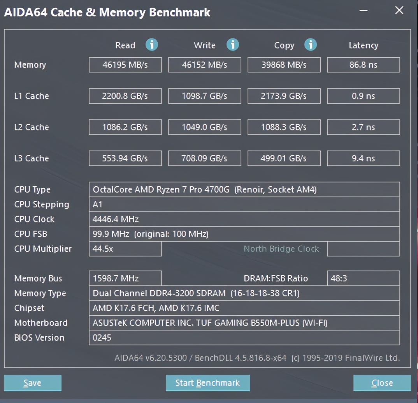418x403 pixels.
Task: Select L3 Cache latency 9.4 ns
Action: point(364,158)
